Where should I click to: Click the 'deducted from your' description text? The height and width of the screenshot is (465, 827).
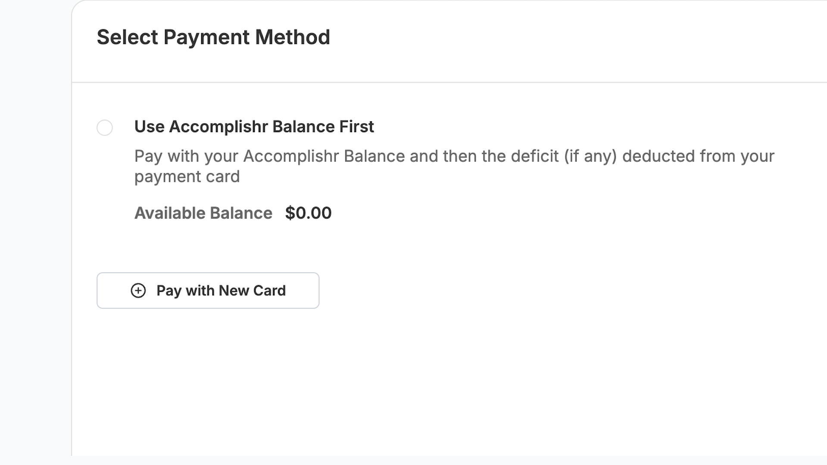pos(699,156)
